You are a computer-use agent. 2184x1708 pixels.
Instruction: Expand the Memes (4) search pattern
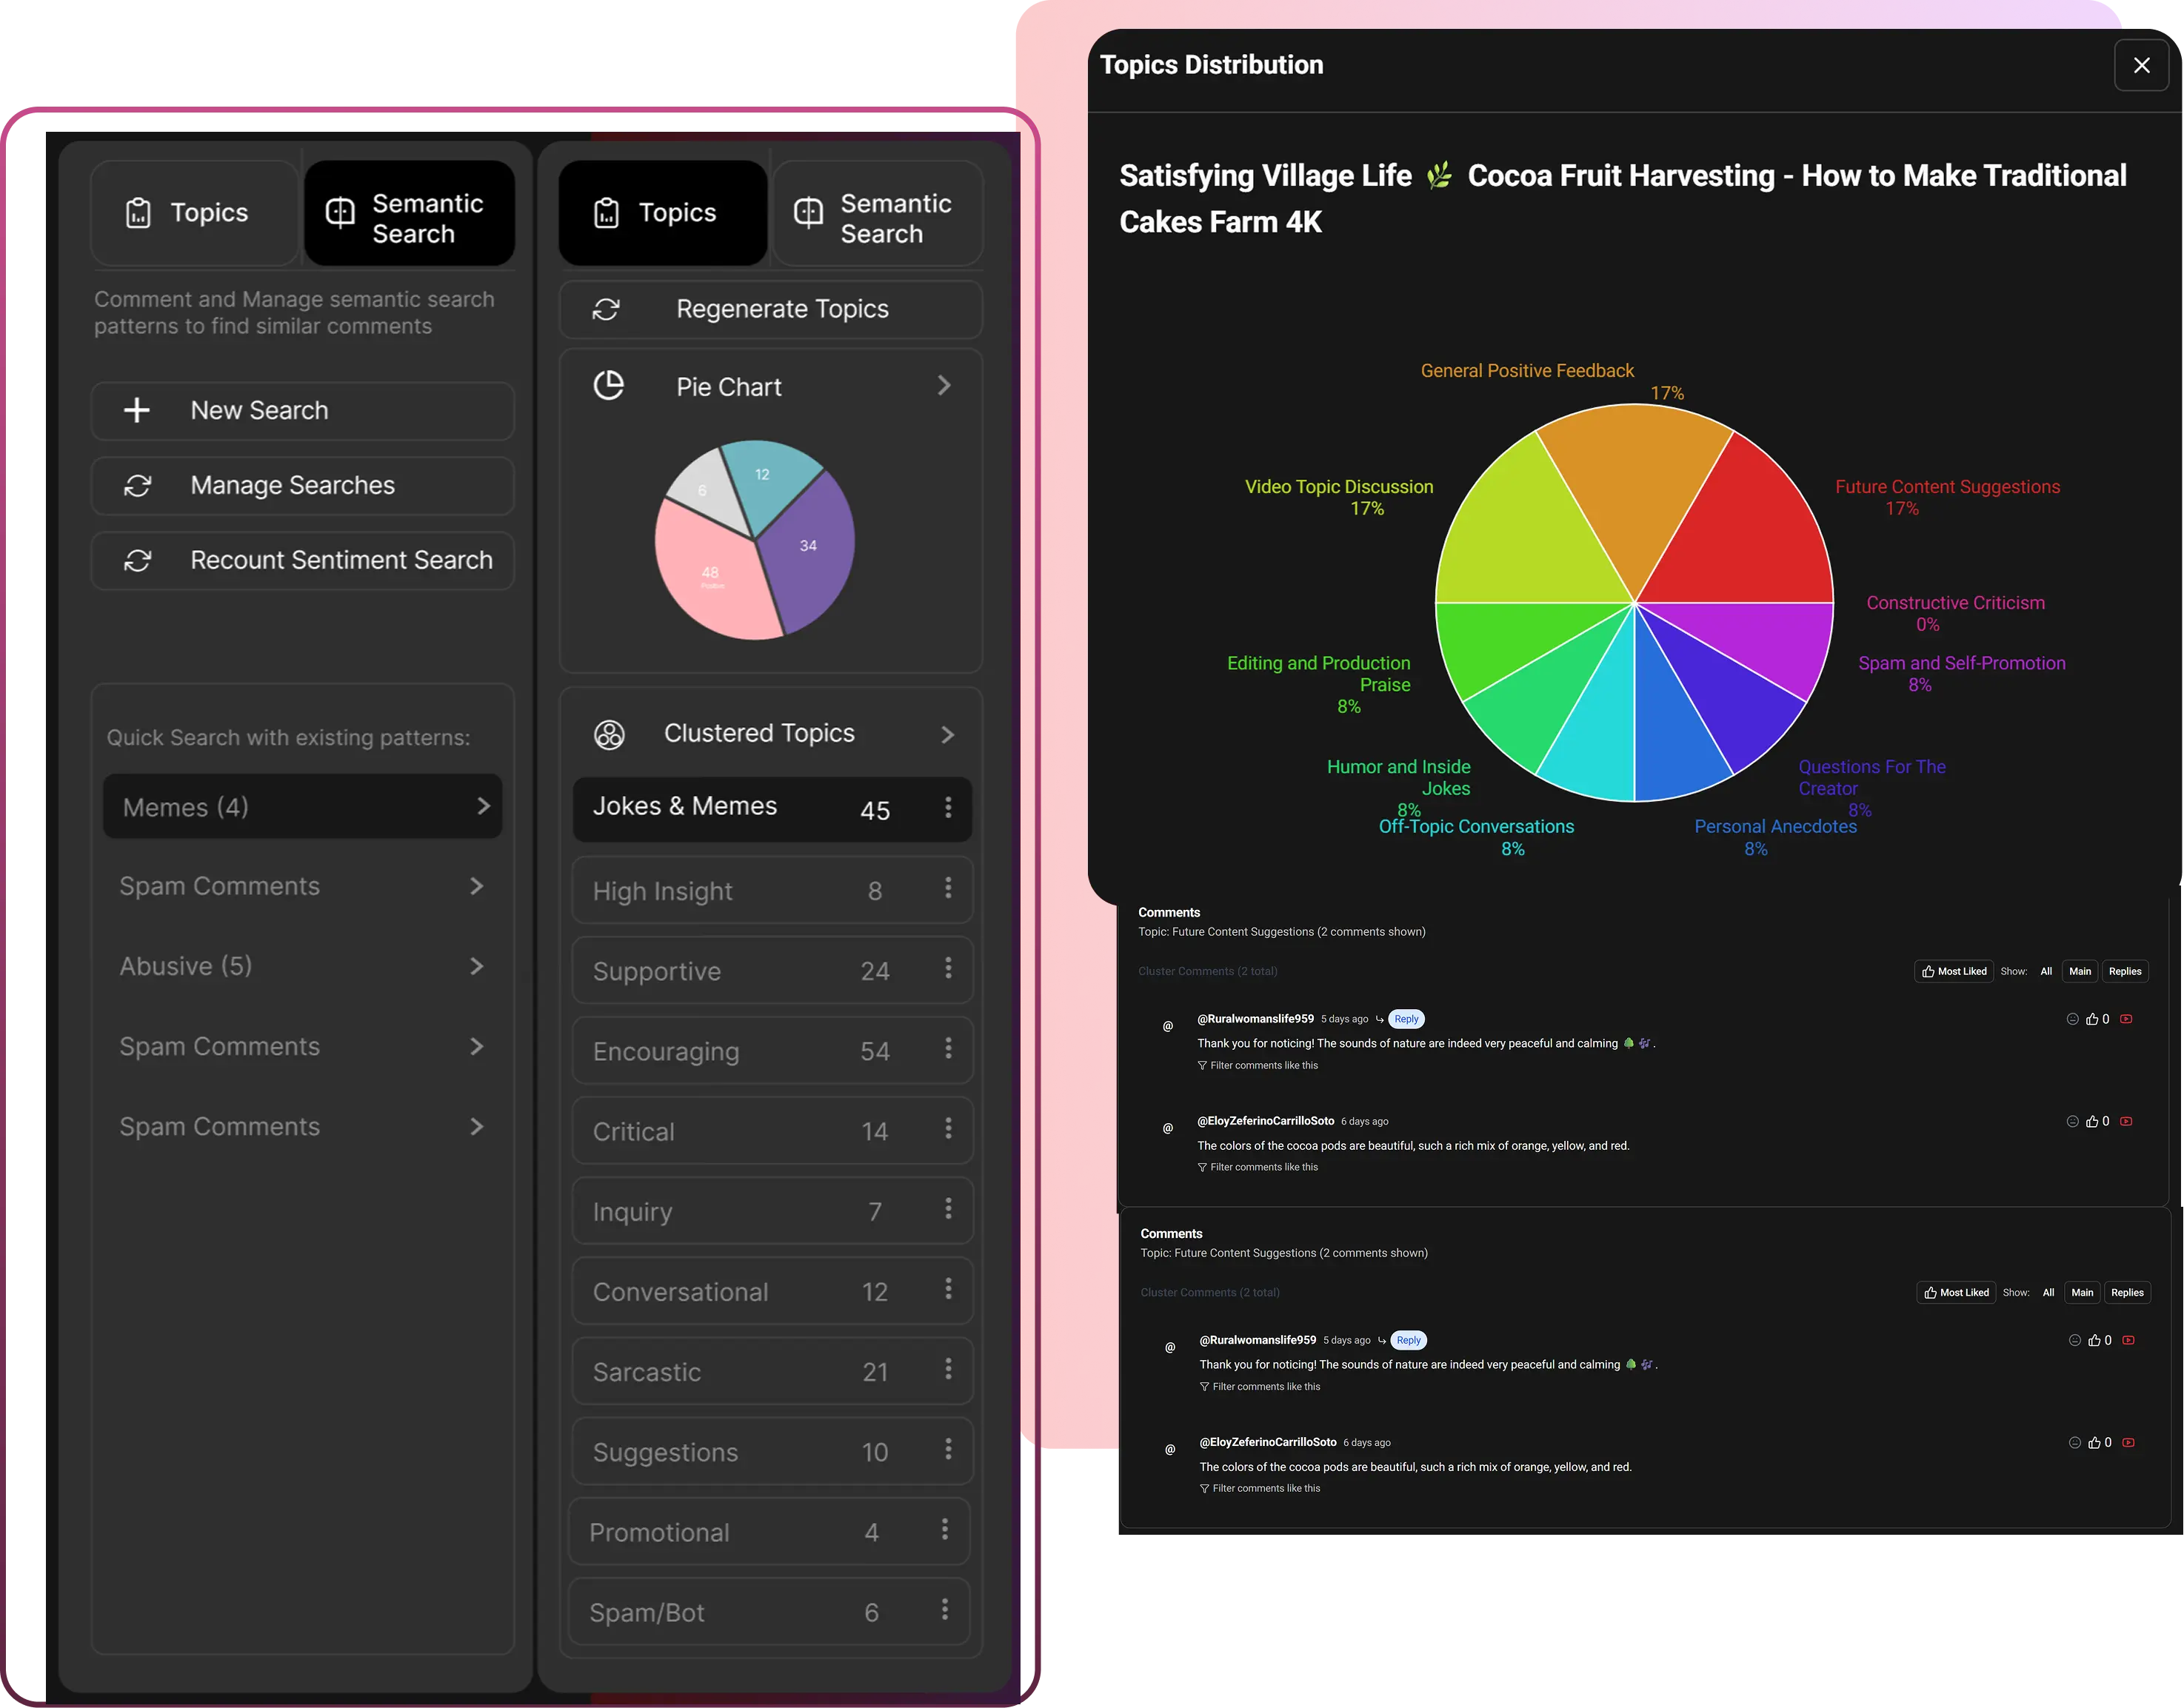(484, 806)
